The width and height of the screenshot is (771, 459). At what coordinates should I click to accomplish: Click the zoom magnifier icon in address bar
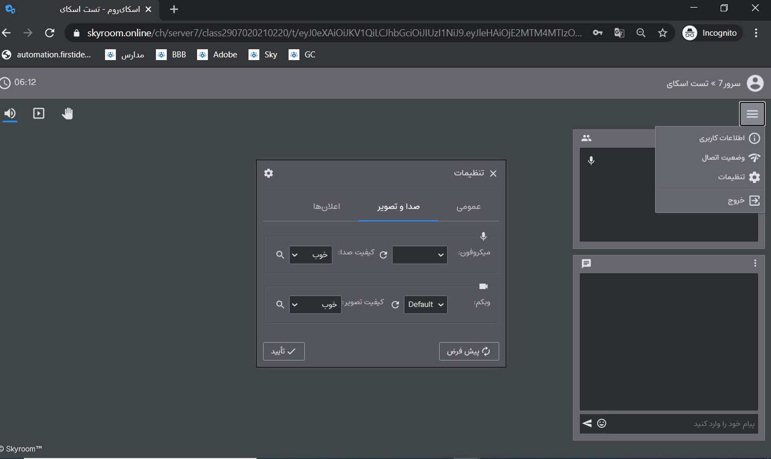click(x=641, y=33)
